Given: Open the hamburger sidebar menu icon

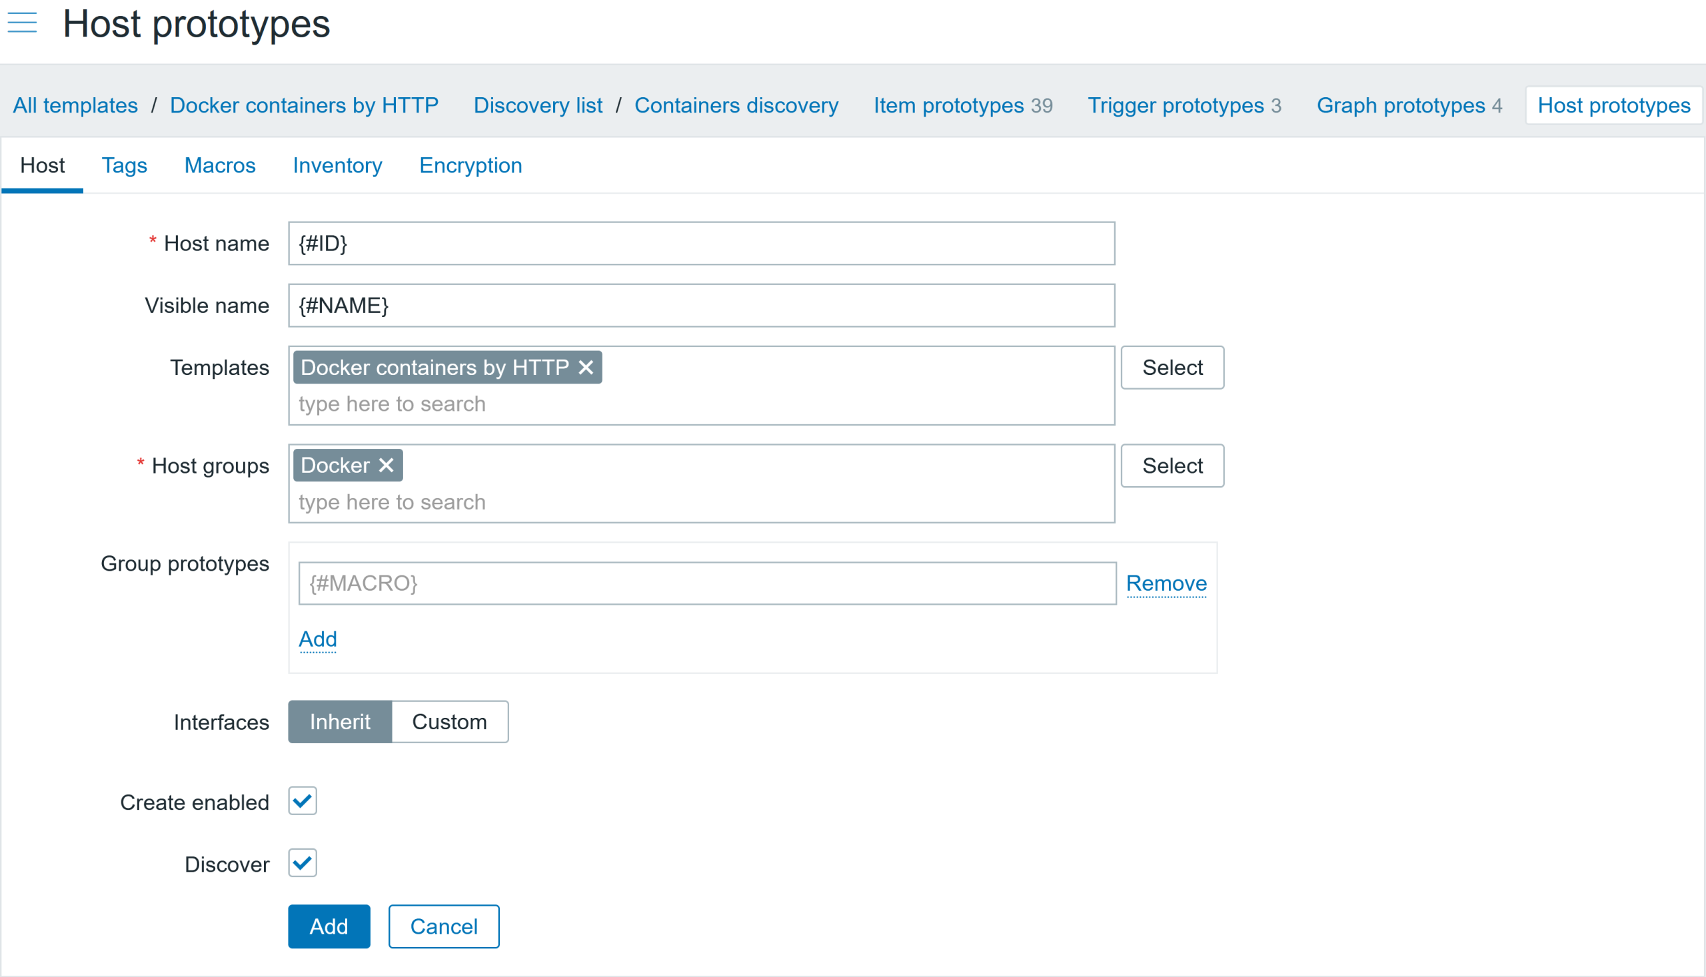Looking at the screenshot, I should click(x=22, y=23).
